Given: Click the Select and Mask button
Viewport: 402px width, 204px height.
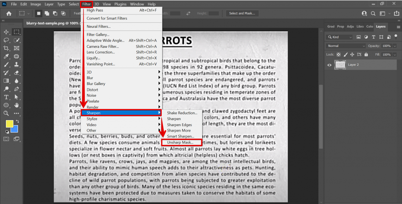Looking at the screenshot, I should click(242, 13).
